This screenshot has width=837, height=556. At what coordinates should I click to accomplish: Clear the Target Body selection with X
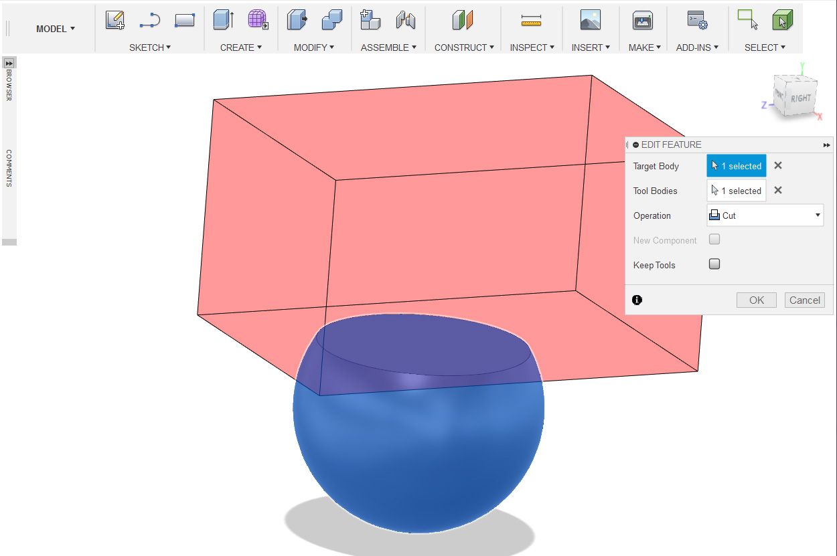[778, 166]
